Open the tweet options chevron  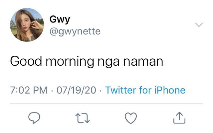tap(199, 25)
